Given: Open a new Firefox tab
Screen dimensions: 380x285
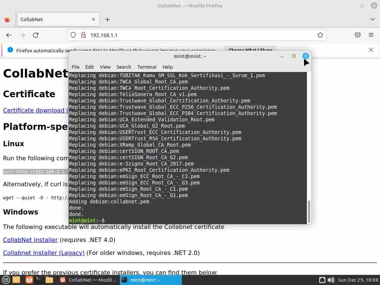Looking at the screenshot, I should 107,19.
